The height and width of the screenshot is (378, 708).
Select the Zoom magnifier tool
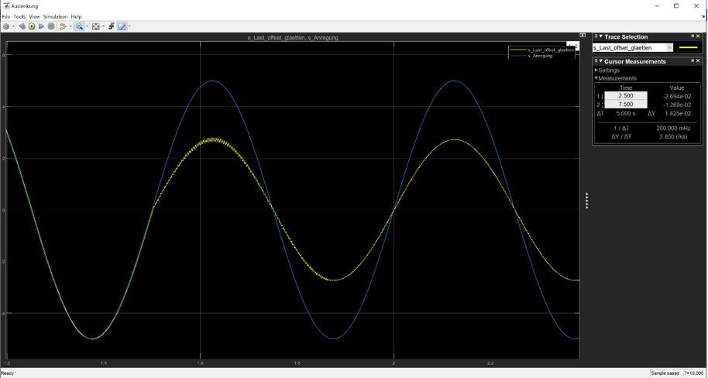click(79, 26)
